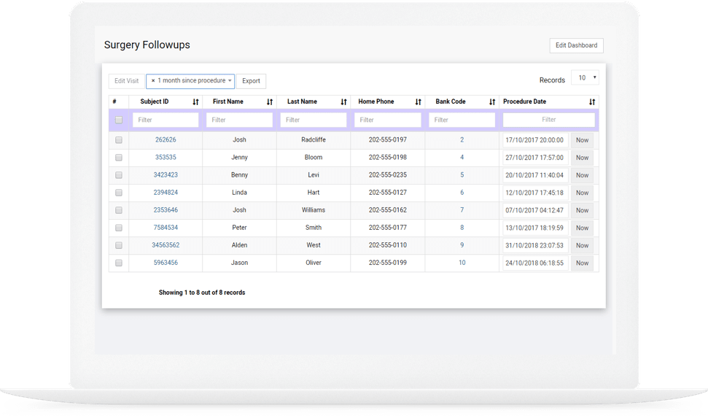The height and width of the screenshot is (416, 708).
Task: Sort by Procedure Date arrows icon
Action: (592, 101)
